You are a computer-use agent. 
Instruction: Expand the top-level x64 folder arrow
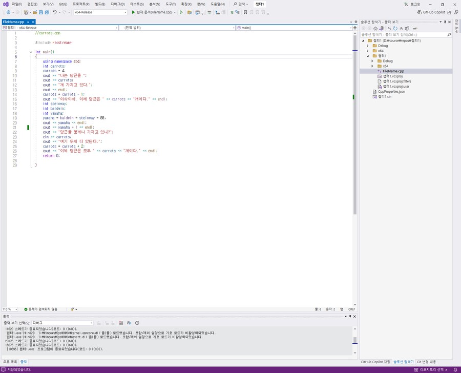[368, 51]
